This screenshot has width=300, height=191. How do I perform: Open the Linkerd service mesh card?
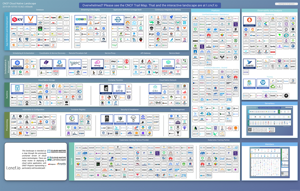168,64
